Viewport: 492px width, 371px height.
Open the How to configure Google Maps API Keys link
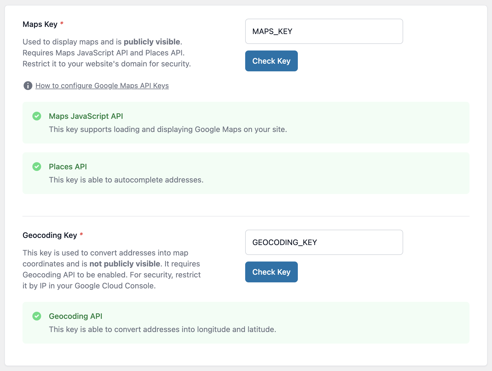pos(102,86)
